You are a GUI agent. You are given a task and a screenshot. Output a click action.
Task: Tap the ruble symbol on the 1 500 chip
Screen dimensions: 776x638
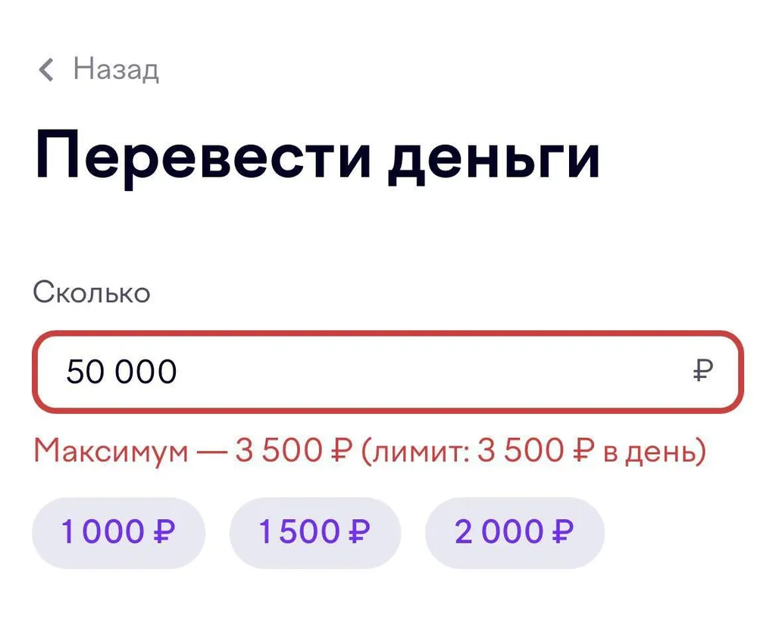359,533
